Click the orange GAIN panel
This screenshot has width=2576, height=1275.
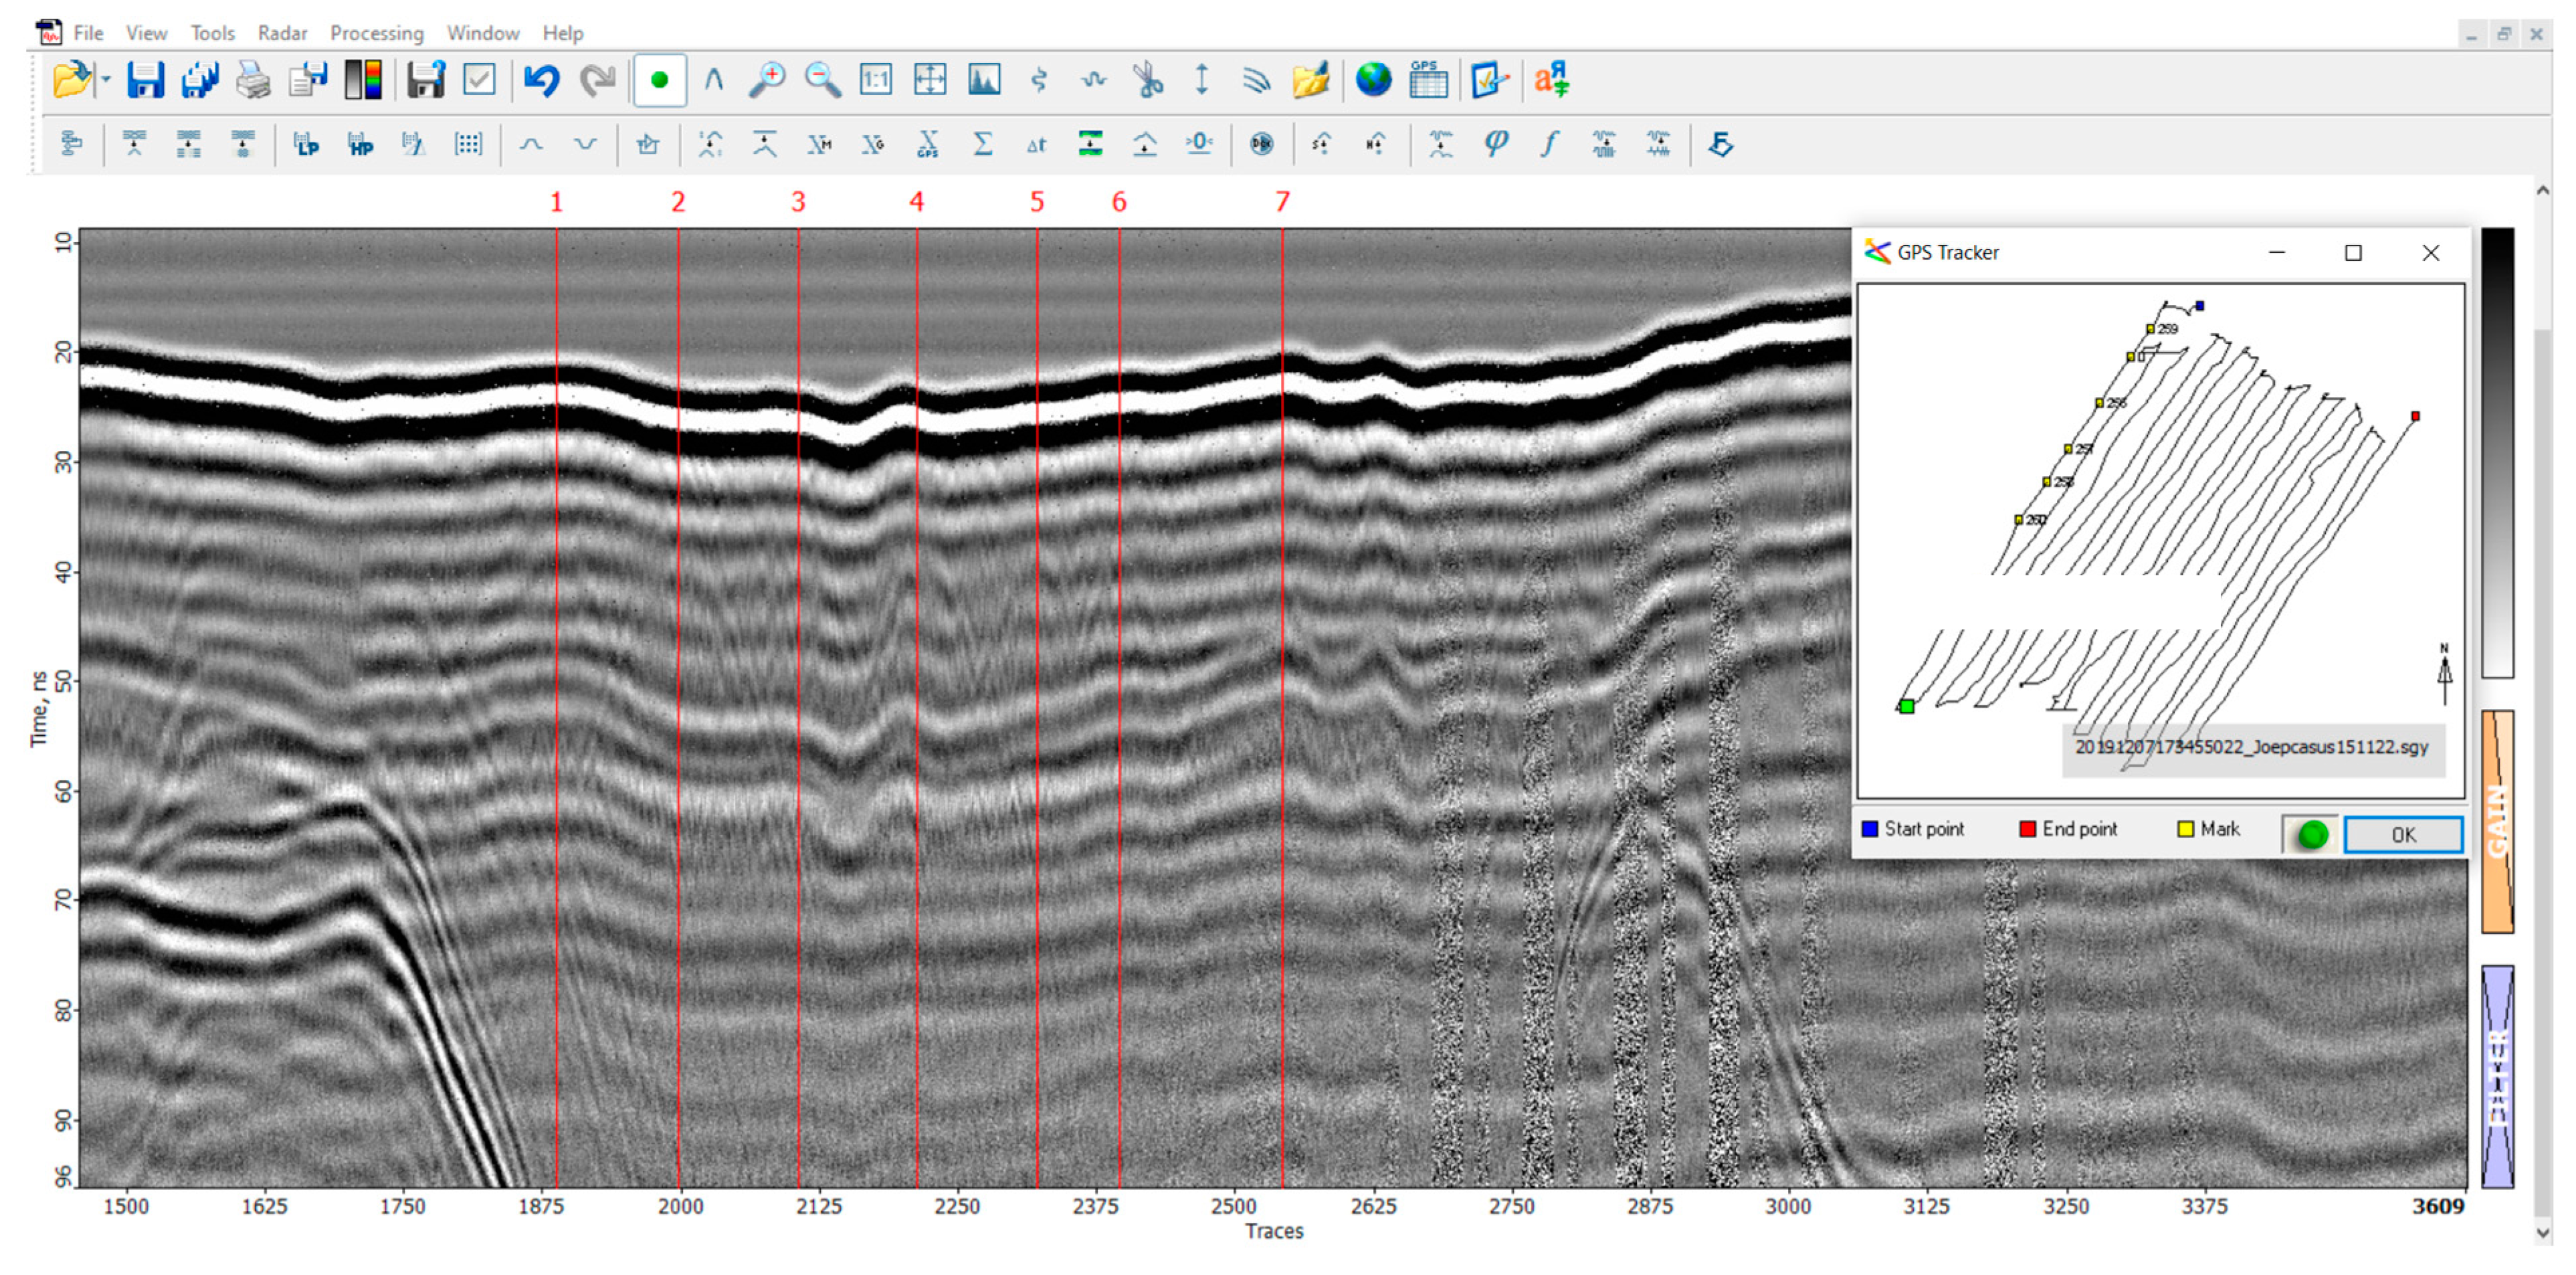pyautogui.click(x=2497, y=821)
